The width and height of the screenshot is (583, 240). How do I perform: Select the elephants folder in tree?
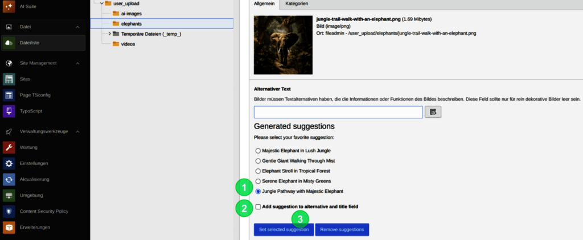162,24
